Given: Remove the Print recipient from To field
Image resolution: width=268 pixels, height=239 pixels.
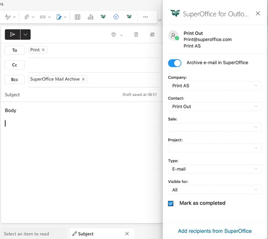Looking at the screenshot, I should [43, 50].
